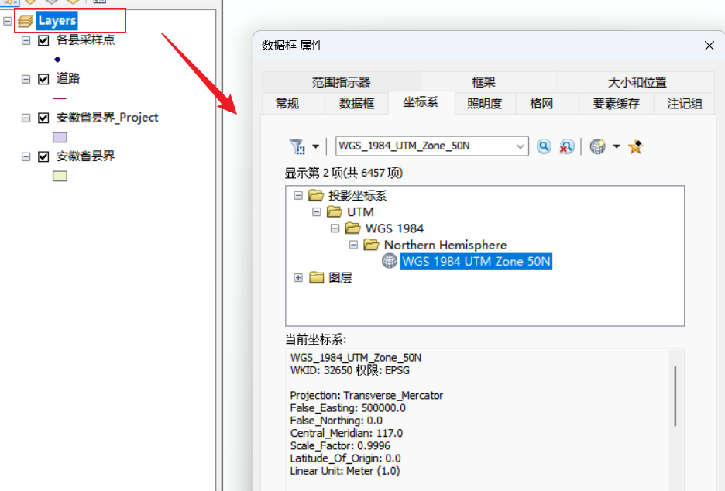Click the WGS 1984 folder icon
The height and width of the screenshot is (491, 725).
pos(353,228)
